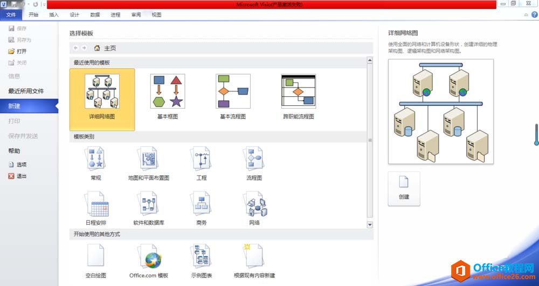The width and height of the screenshot is (539, 286).
Task: Open the quick access toolbar dropdown
Action: point(45,4)
